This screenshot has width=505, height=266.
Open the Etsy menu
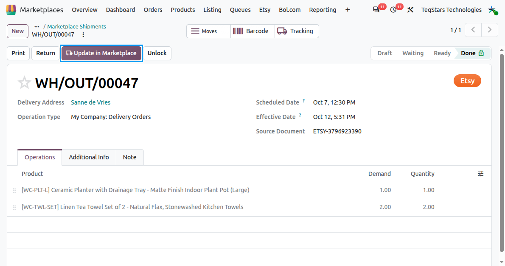point(265,10)
